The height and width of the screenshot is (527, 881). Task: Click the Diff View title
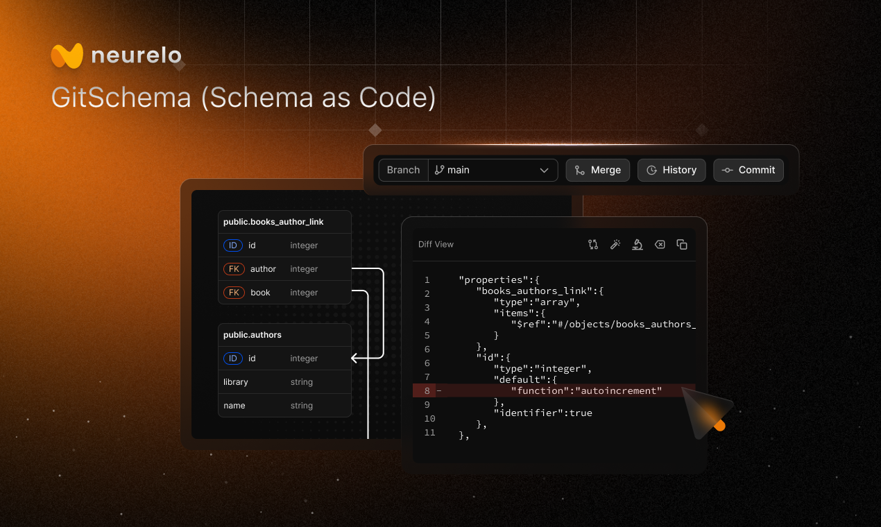(x=436, y=244)
